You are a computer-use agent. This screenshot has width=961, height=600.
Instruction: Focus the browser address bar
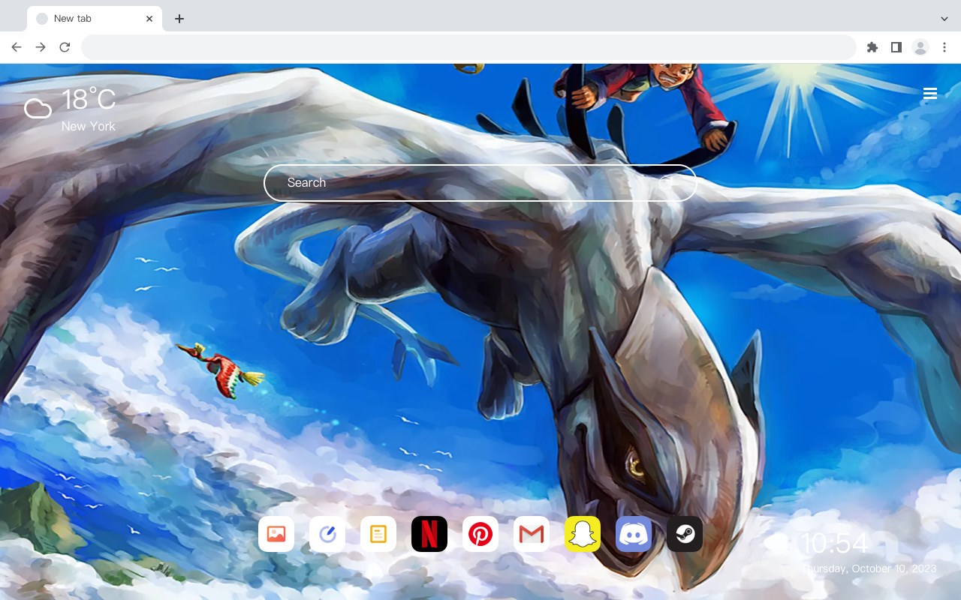[468, 47]
